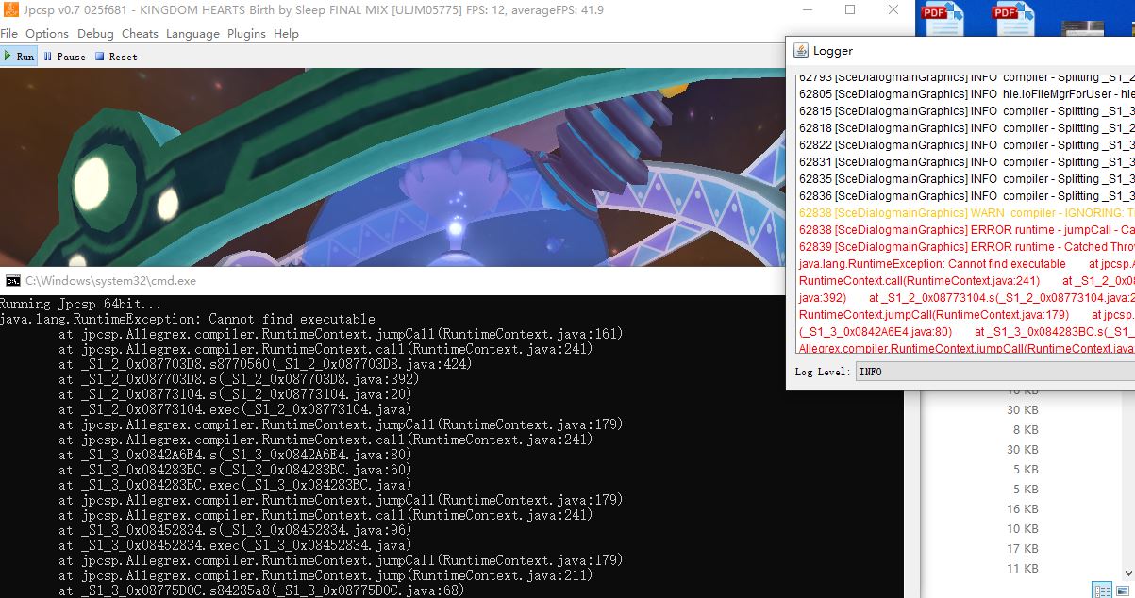This screenshot has width=1135, height=598.
Task: Open the Debug menu
Action: (x=95, y=34)
